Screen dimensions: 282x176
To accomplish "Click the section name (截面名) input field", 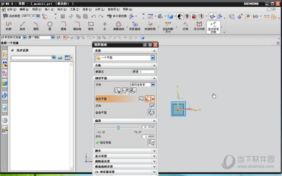I will tap(143, 72).
